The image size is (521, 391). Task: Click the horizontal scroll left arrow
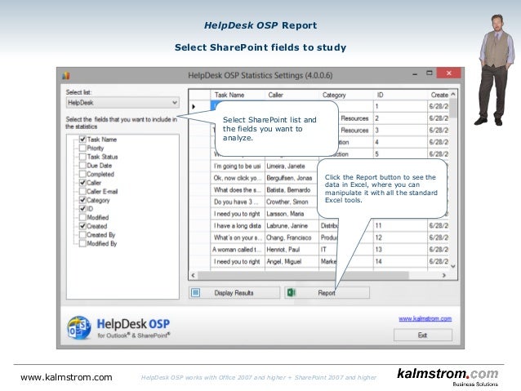point(193,275)
